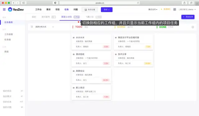The image size is (199, 116).
Task: Expand the 最近访问 dropdown
Action: [x=153, y=10]
